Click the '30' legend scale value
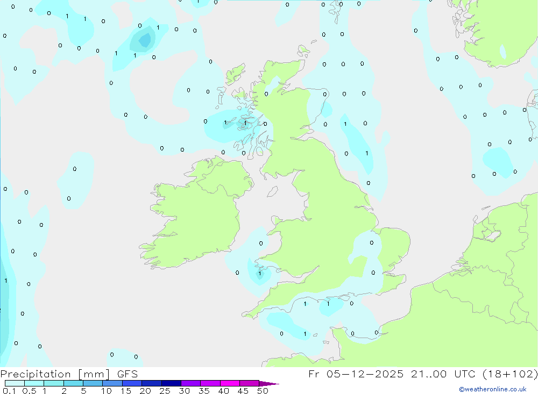Image resolution: width=538 pixels, height=394 pixels. [184, 391]
